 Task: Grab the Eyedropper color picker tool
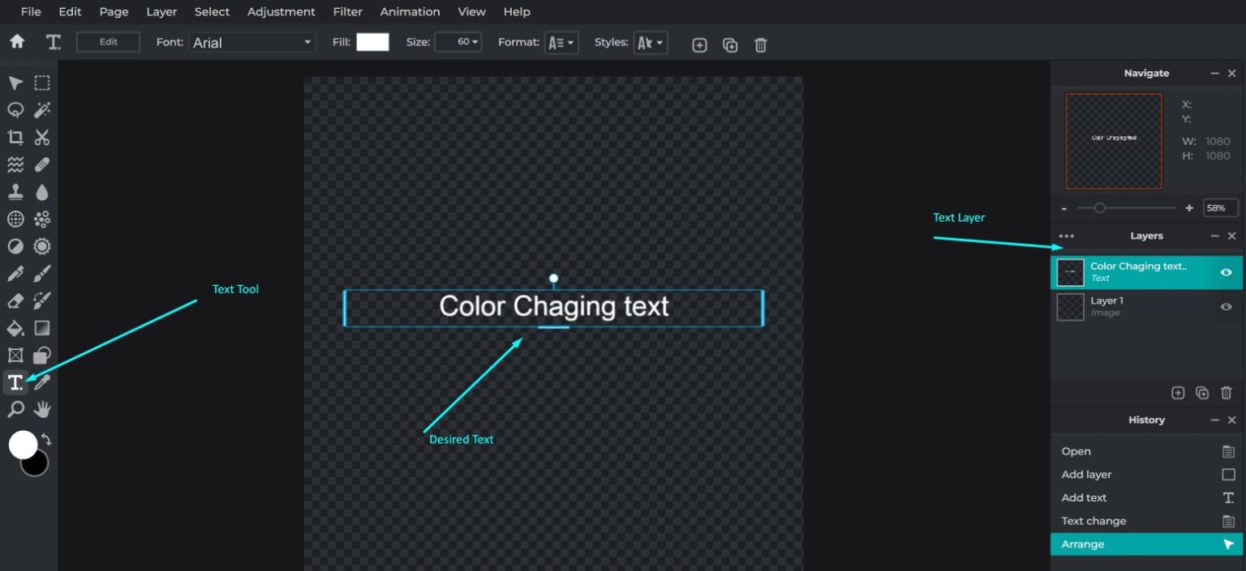coord(41,381)
